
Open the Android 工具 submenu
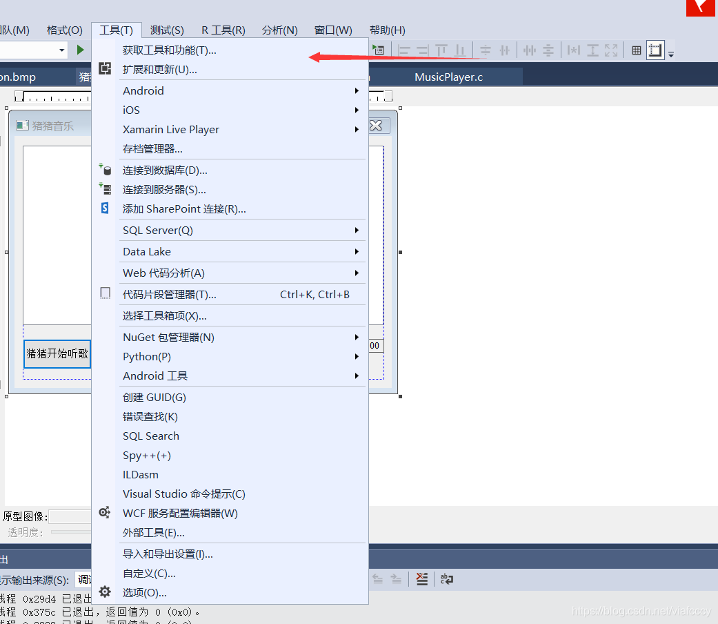230,376
